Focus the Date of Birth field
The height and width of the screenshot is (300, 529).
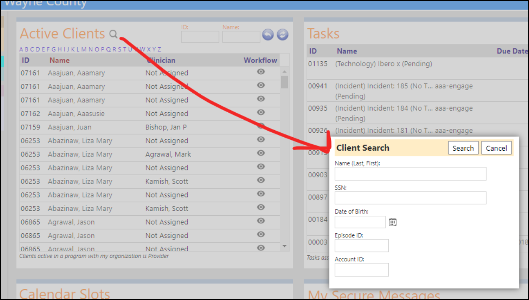coord(360,222)
